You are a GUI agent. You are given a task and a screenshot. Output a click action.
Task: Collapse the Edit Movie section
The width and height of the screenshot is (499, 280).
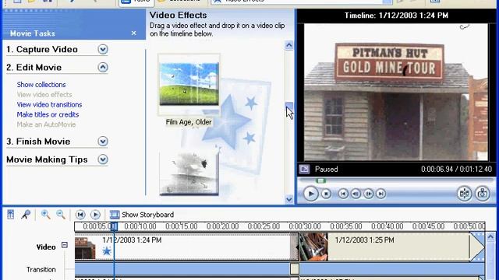point(103,68)
